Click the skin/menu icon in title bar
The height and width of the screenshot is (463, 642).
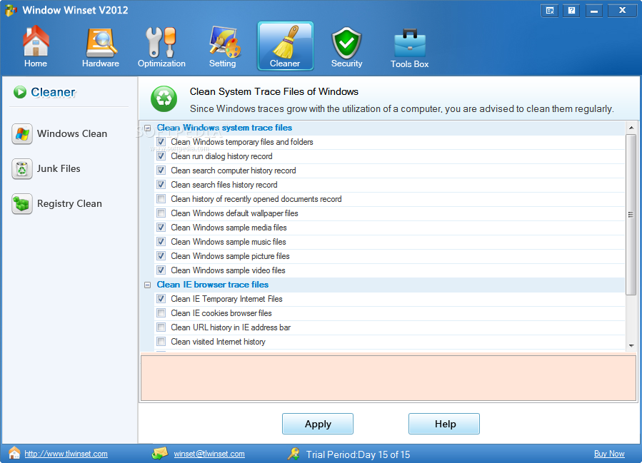(x=549, y=11)
